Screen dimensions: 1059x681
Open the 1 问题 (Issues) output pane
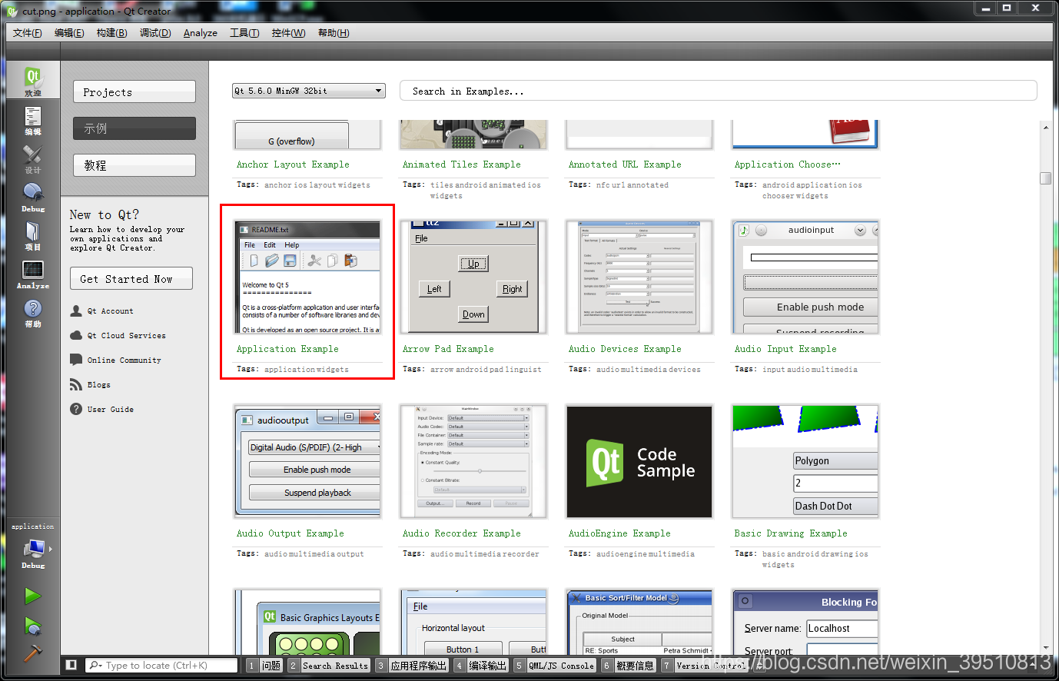coord(265,666)
